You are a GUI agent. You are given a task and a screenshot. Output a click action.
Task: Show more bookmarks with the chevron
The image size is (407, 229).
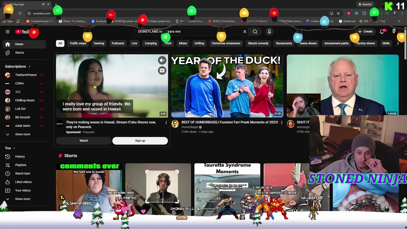click(x=399, y=21)
